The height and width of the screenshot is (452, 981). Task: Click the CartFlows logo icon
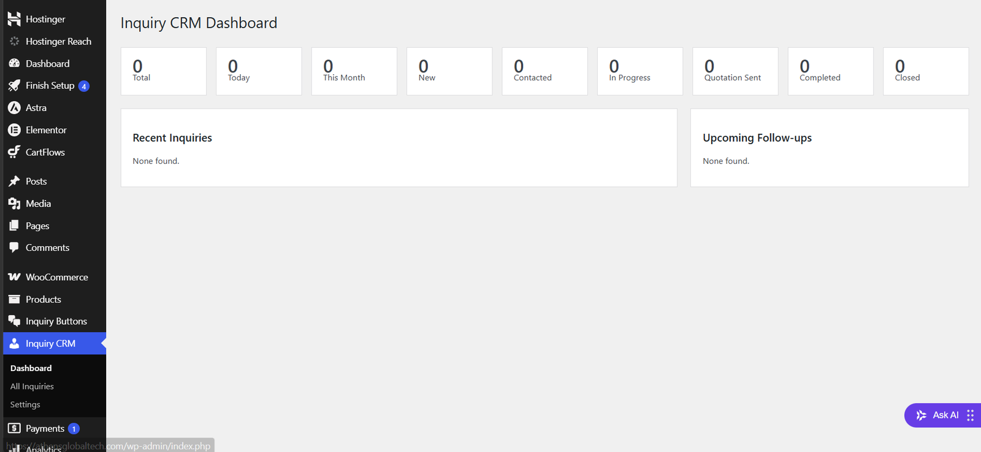(x=14, y=152)
